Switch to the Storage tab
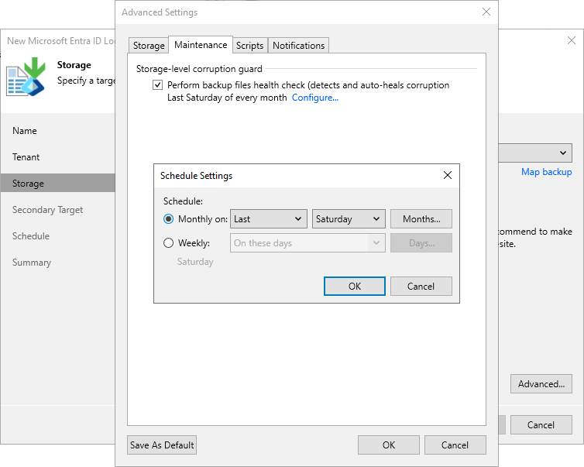This screenshot has width=584, height=467. pos(149,46)
